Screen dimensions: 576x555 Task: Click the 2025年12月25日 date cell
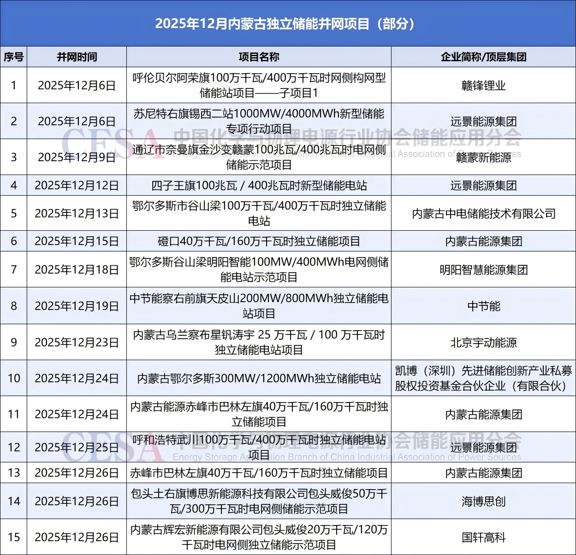coord(77,448)
